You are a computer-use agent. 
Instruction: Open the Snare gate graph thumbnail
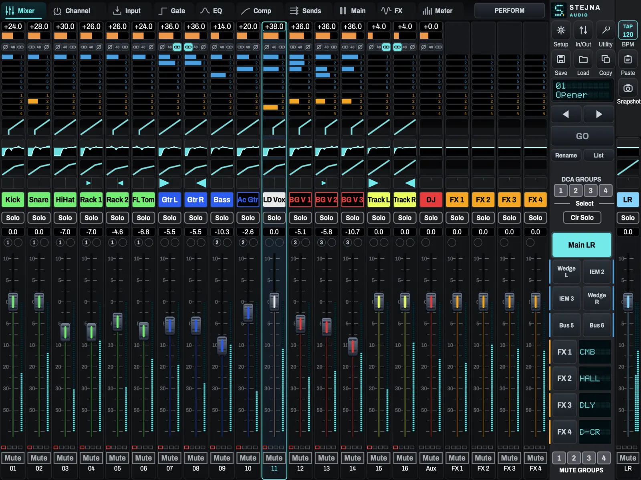39,127
